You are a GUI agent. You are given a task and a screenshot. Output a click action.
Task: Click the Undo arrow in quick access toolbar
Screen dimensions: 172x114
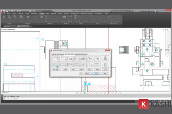[x=23, y=11]
